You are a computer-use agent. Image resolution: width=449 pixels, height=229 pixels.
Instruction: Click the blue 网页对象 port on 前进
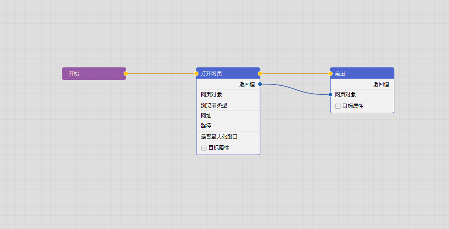330,94
